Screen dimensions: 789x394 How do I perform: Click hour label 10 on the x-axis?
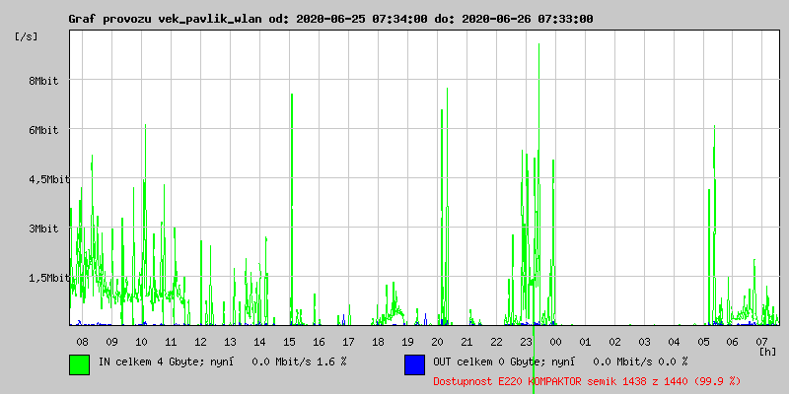(x=141, y=342)
